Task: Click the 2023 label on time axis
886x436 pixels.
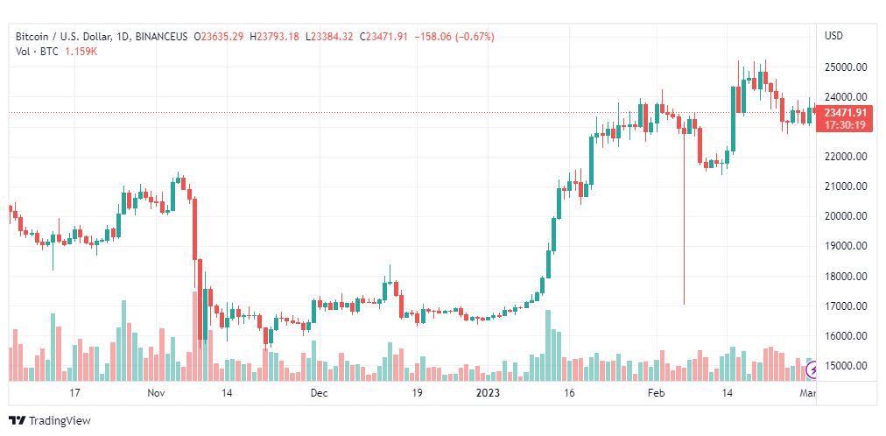Action: tap(487, 393)
